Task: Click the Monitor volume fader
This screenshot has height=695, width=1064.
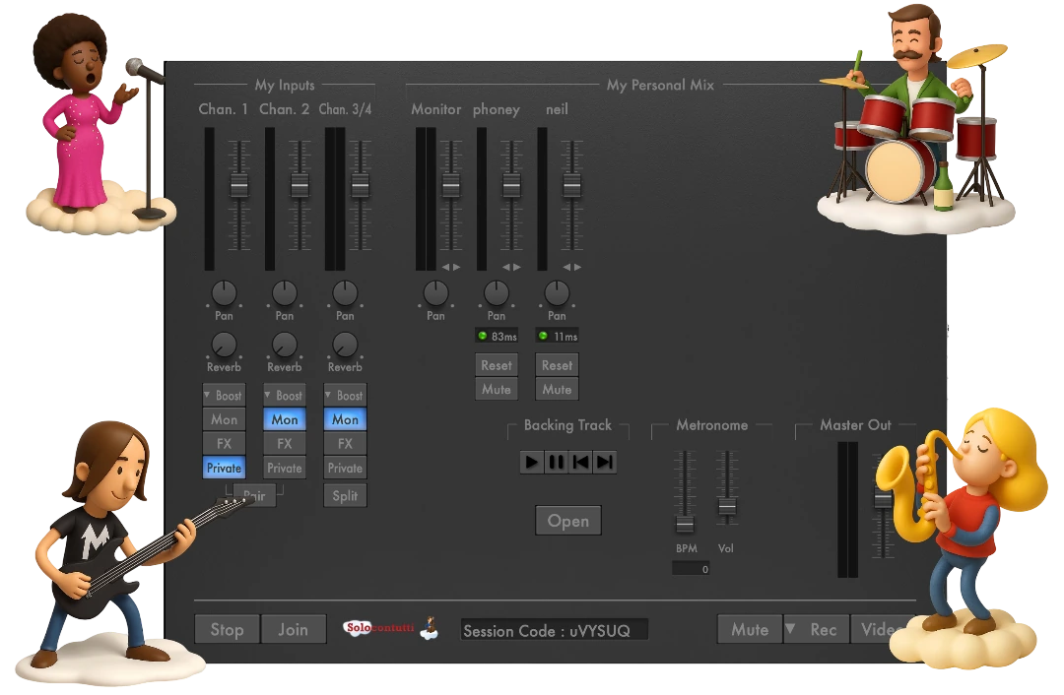Action: point(451,185)
